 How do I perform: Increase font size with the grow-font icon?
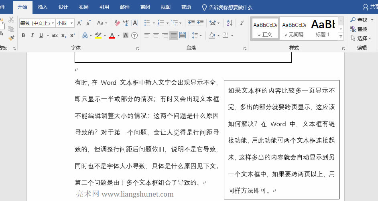point(79,23)
